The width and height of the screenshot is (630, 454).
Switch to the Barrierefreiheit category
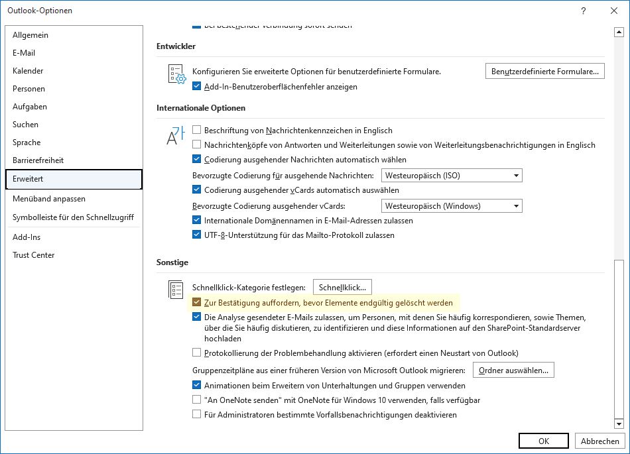[x=74, y=160]
